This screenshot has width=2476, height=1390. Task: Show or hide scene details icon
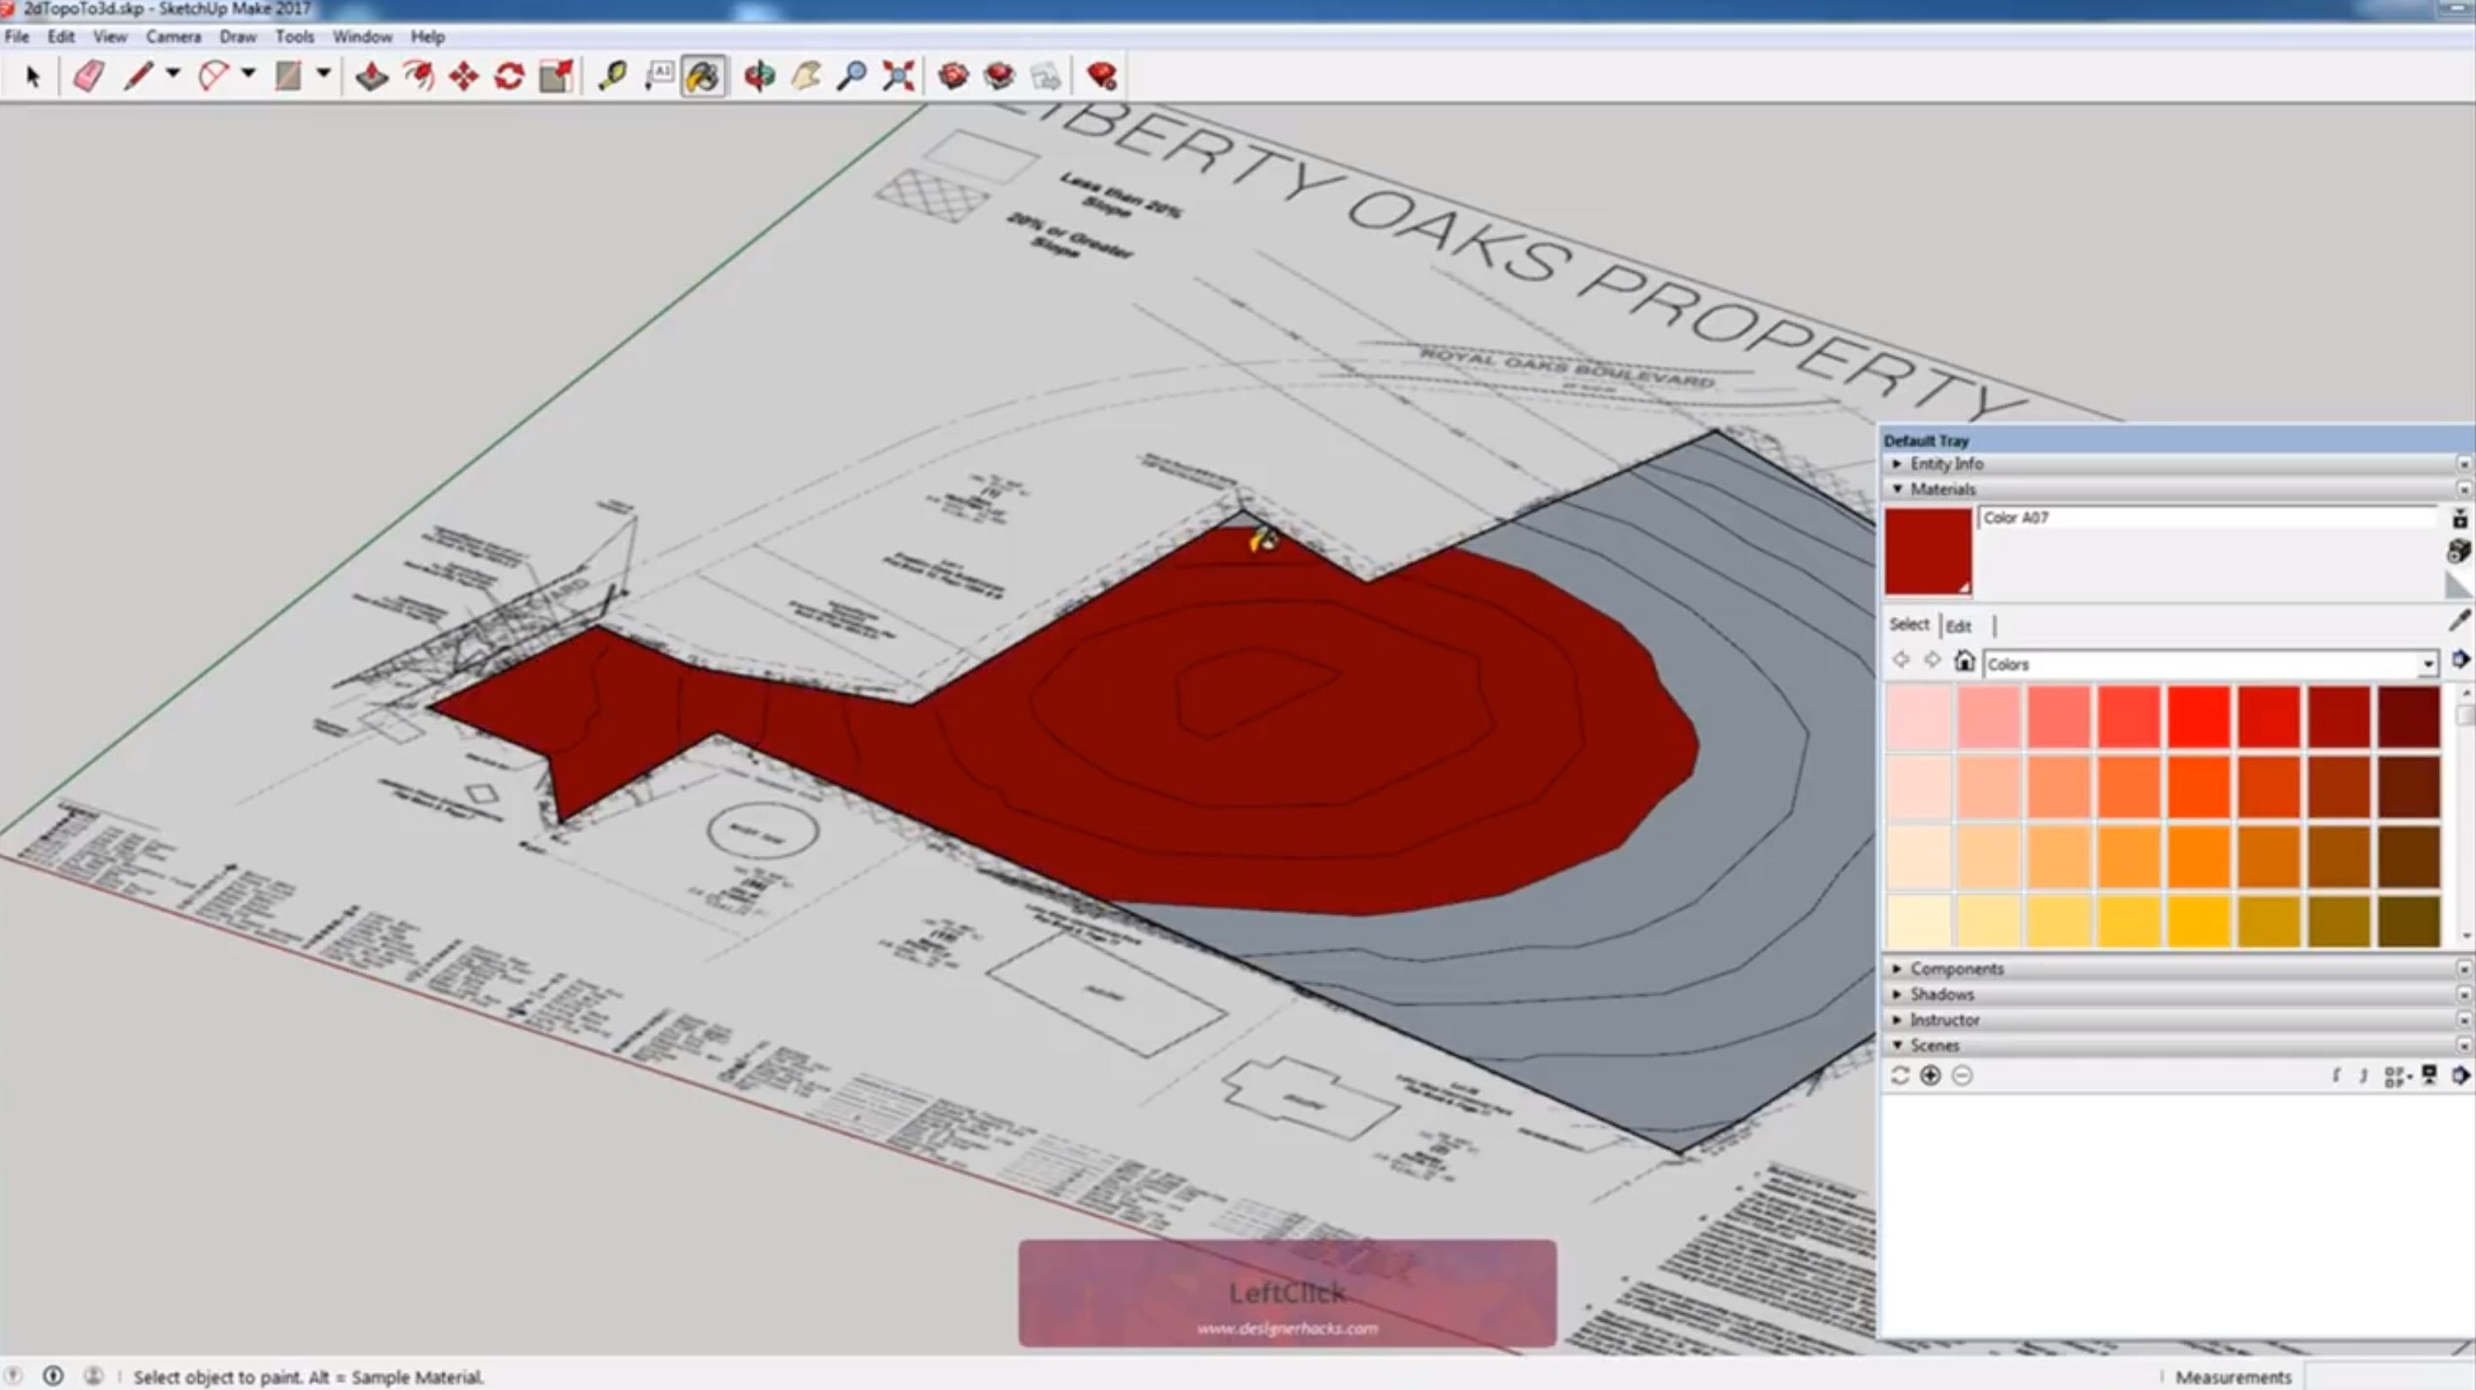[x=2429, y=1075]
